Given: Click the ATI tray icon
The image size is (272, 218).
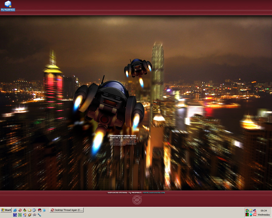Looking at the screenshot, I should point(255,215).
